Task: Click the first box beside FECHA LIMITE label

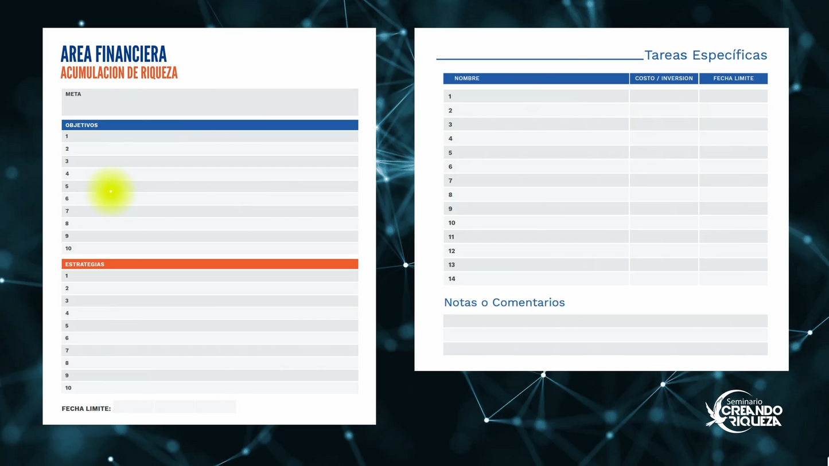Action: coord(134,407)
